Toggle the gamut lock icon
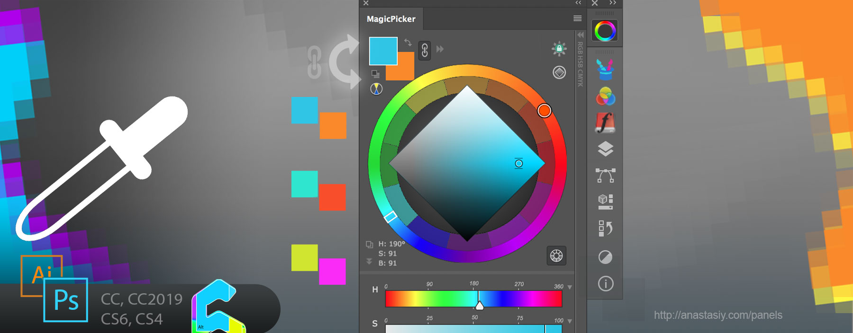 click(x=559, y=48)
